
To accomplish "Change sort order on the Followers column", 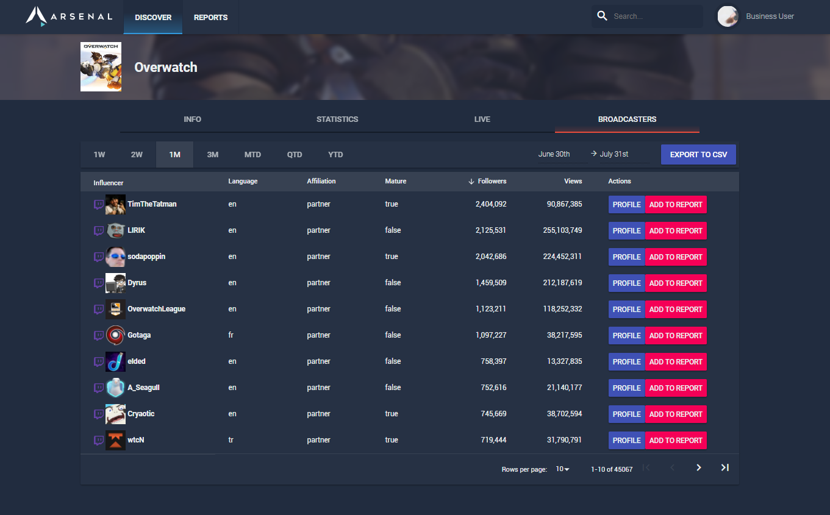I will pyautogui.click(x=491, y=181).
